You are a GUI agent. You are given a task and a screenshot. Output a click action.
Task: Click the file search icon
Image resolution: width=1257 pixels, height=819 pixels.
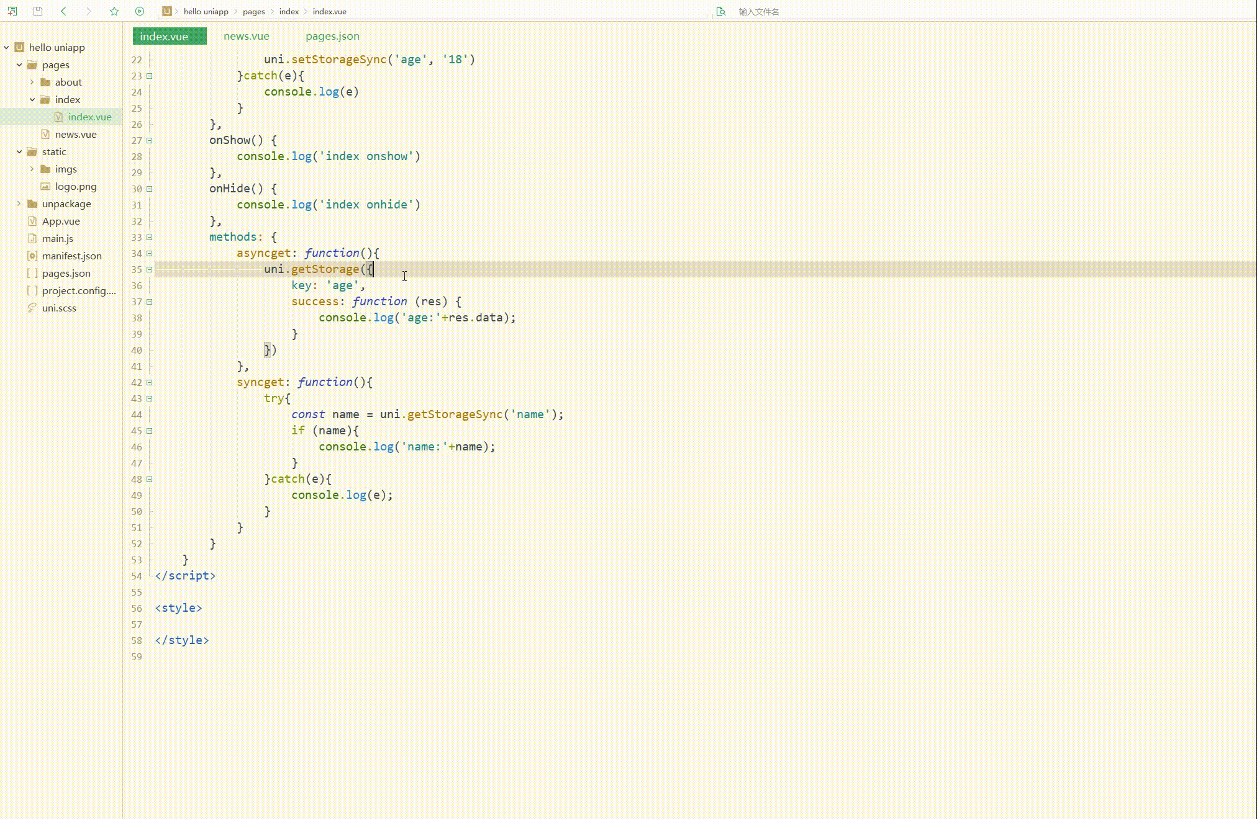click(721, 11)
